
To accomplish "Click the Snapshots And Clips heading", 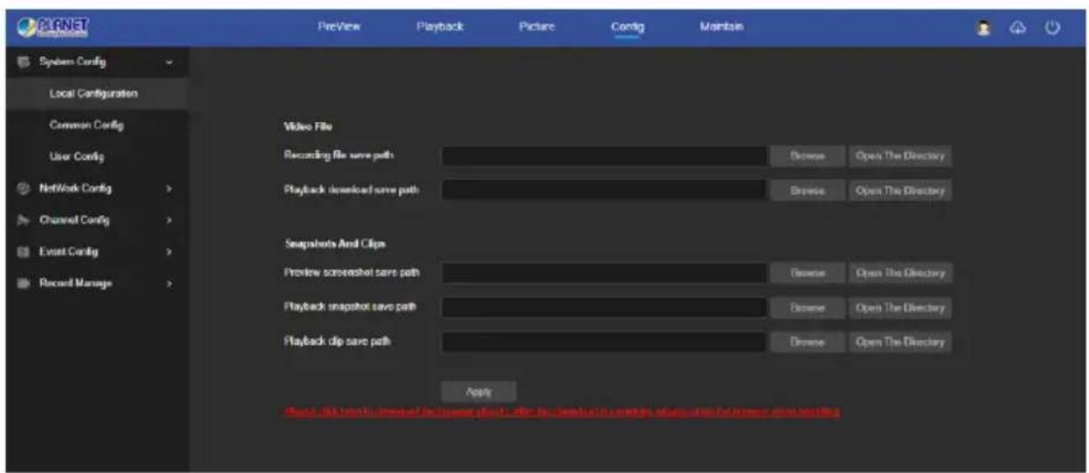I will point(335,244).
